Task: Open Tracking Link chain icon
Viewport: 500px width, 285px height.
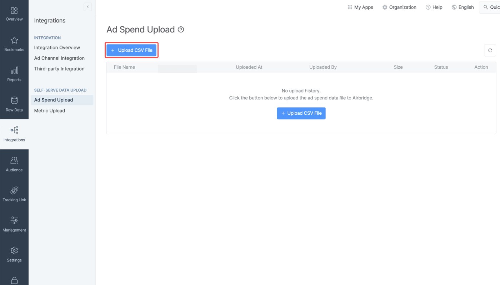Action: click(14, 190)
